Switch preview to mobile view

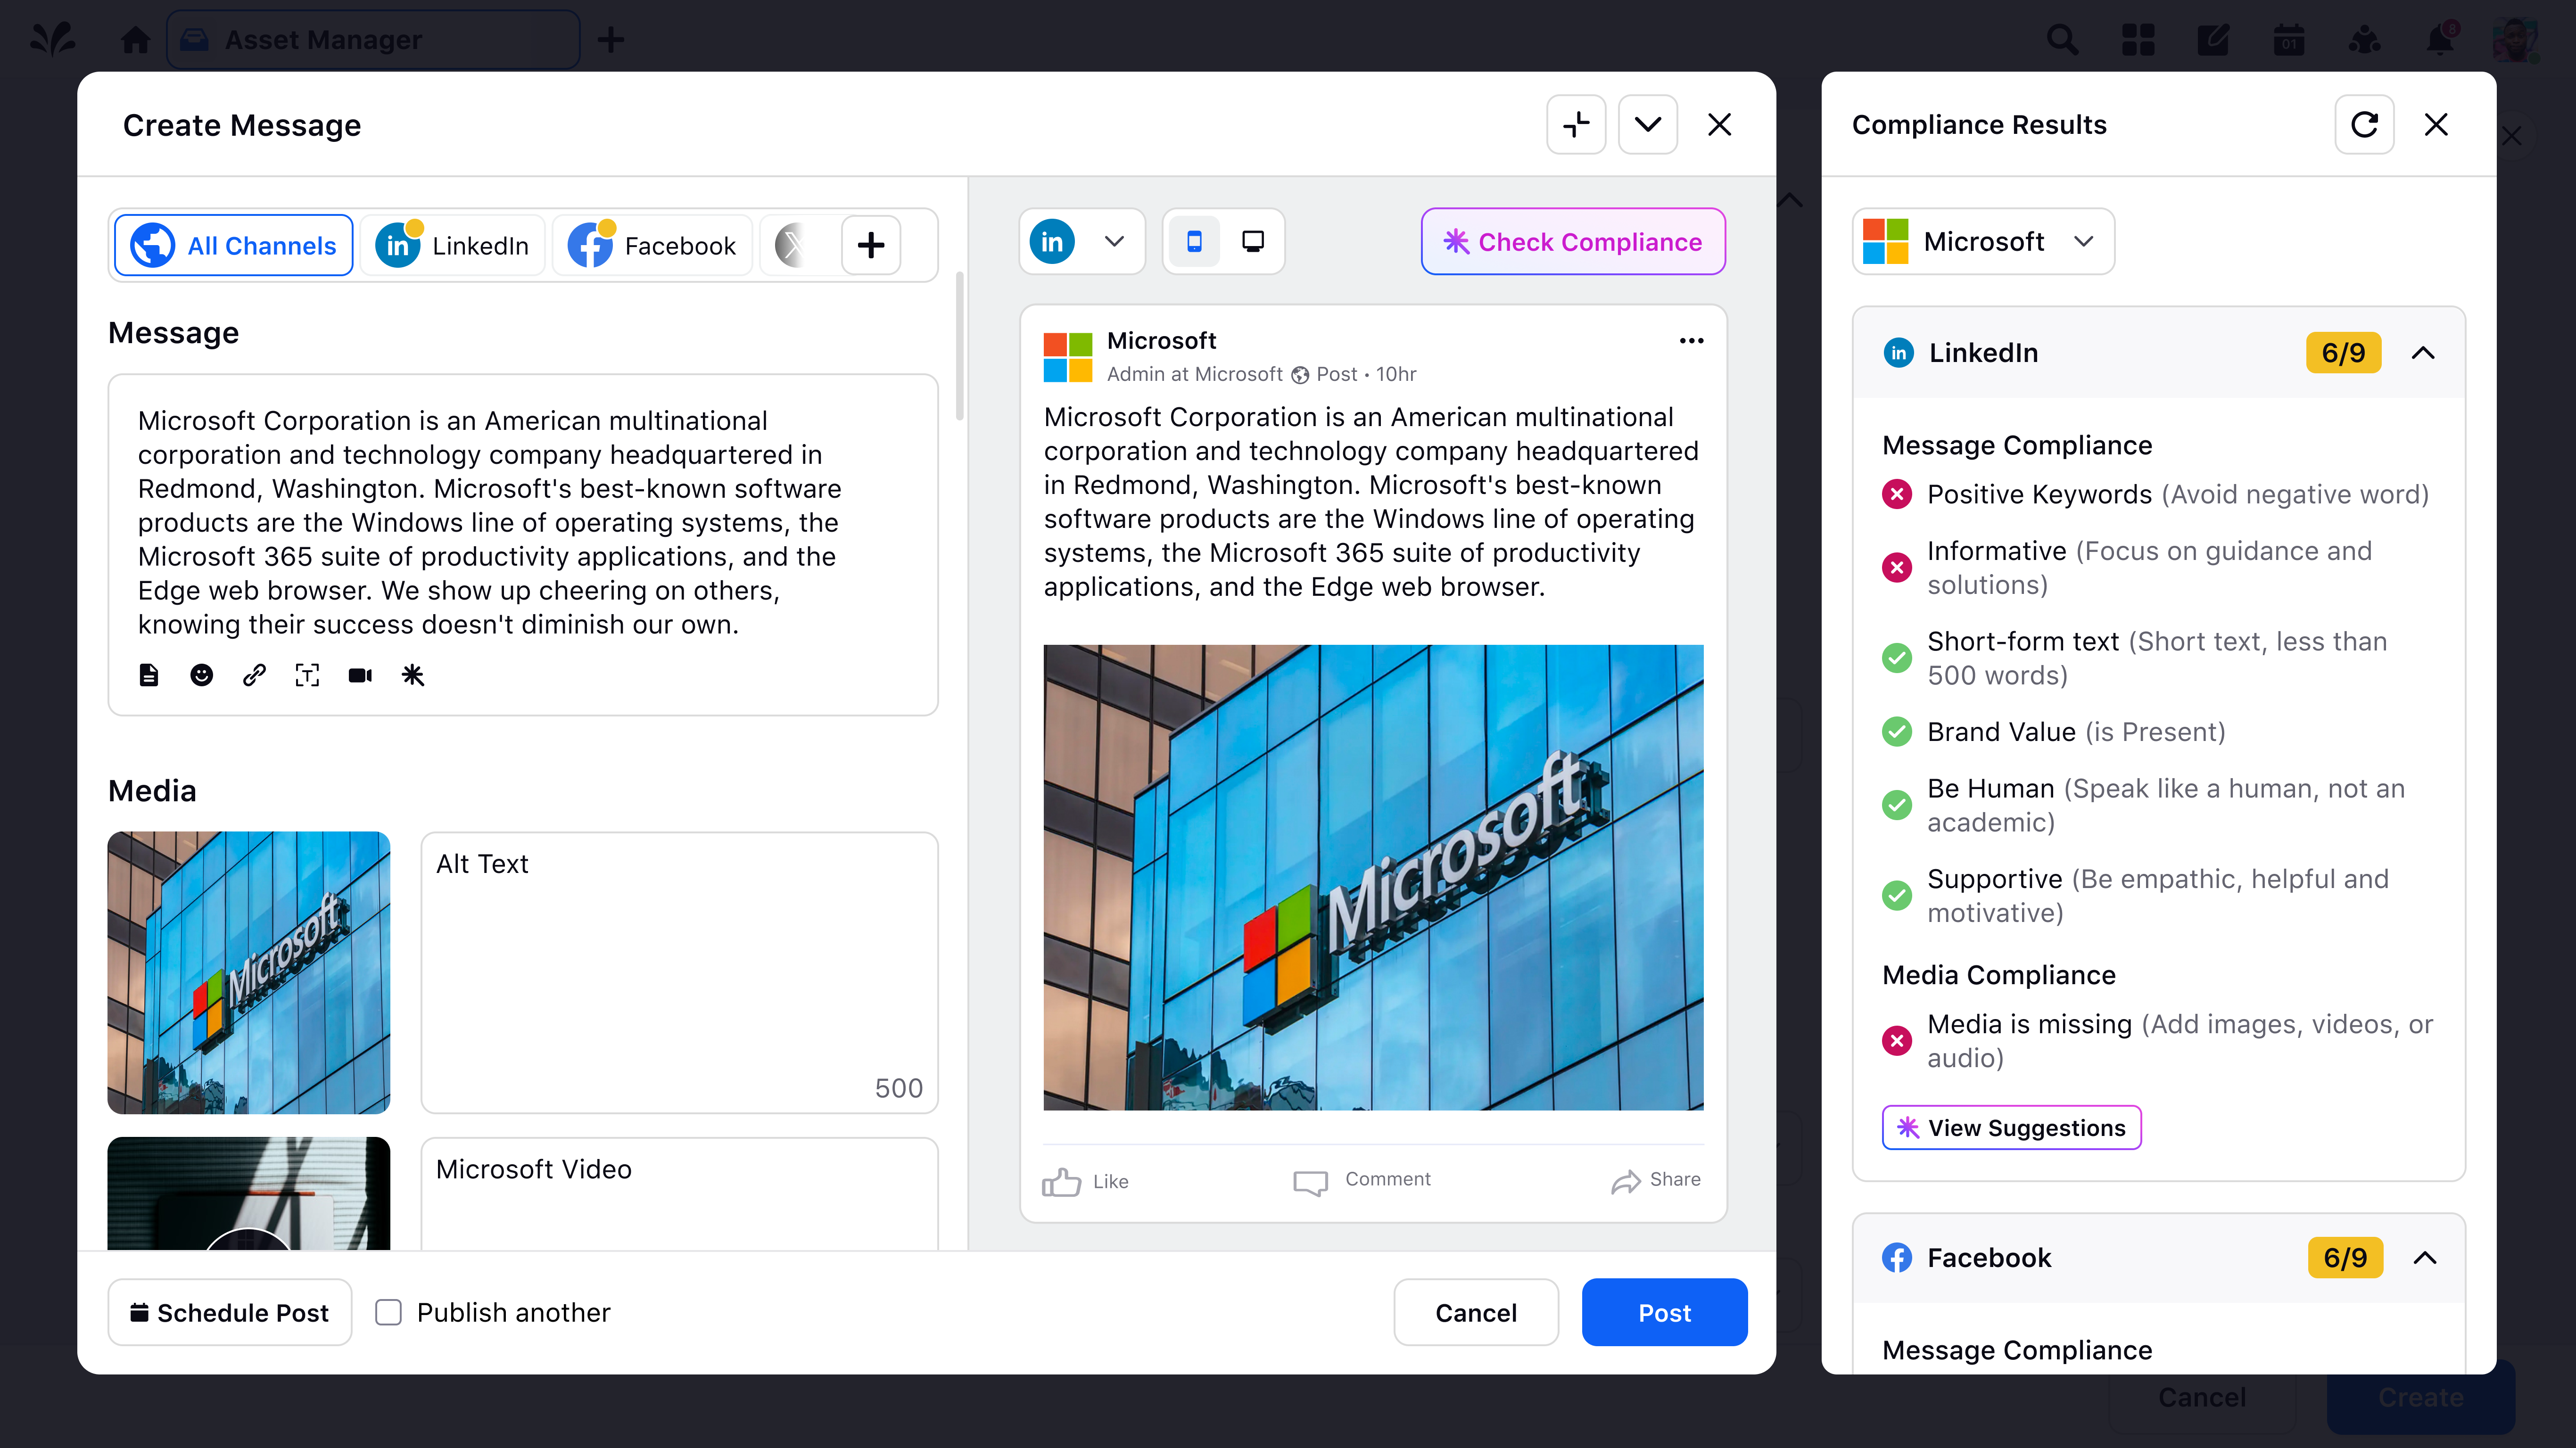(1194, 241)
